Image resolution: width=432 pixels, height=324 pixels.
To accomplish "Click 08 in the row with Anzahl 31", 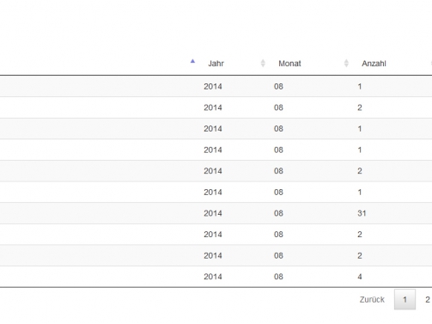I will click(278, 213).
